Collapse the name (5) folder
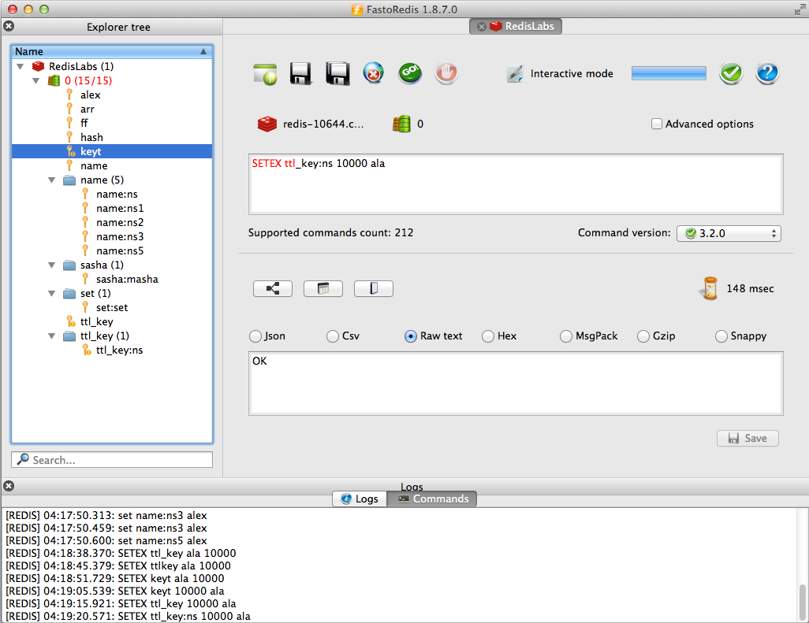The image size is (809, 623). tap(51, 180)
